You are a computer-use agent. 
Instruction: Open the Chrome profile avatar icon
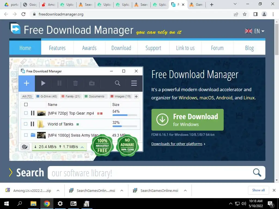[x=264, y=14]
